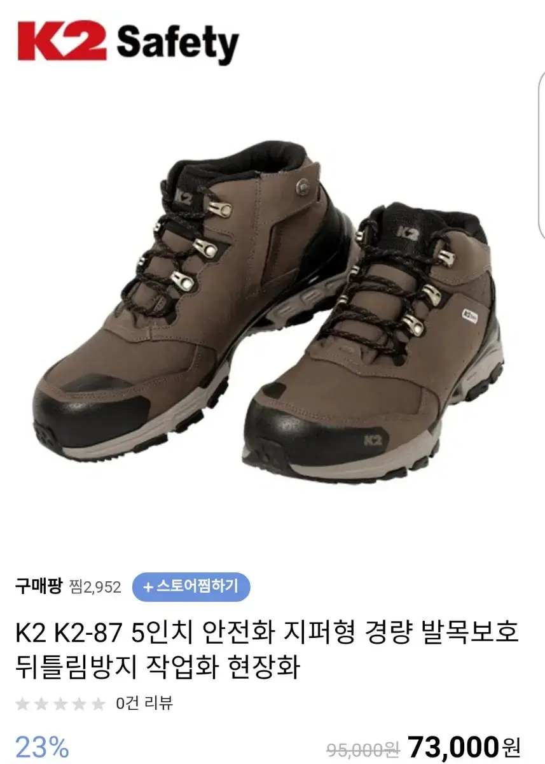This screenshot has height=764, width=545.
Task: Click the 23% discount label
Action: 42,746
